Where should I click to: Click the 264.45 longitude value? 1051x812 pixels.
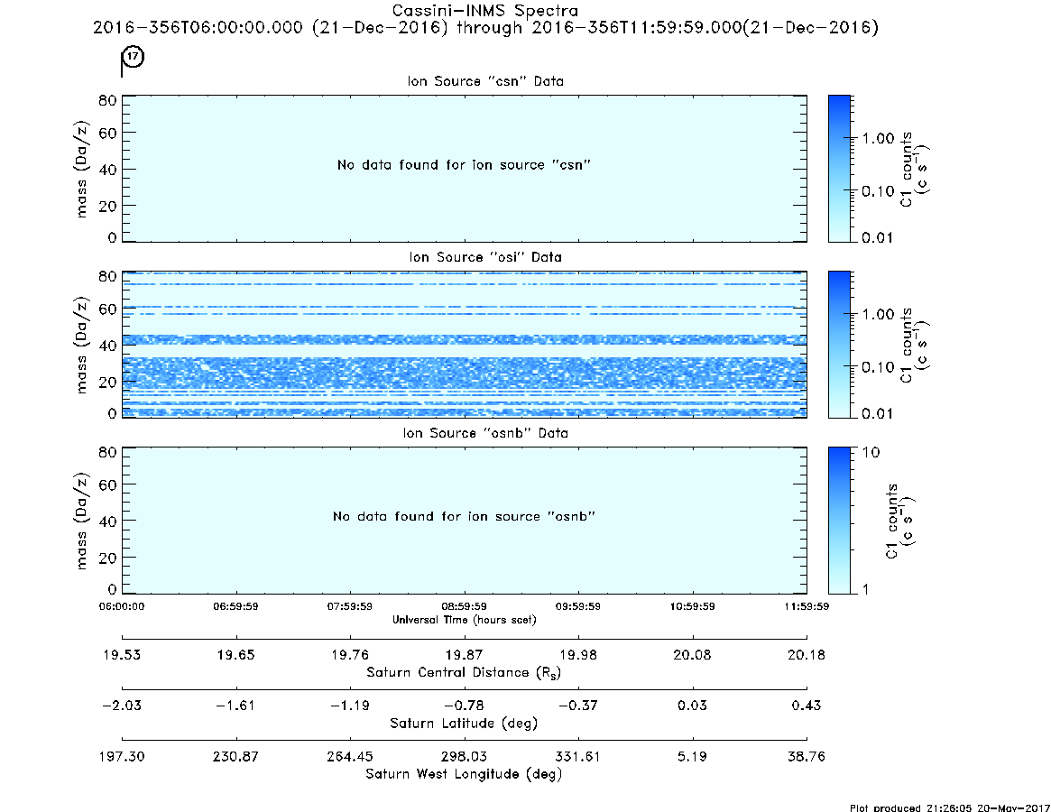point(350,756)
